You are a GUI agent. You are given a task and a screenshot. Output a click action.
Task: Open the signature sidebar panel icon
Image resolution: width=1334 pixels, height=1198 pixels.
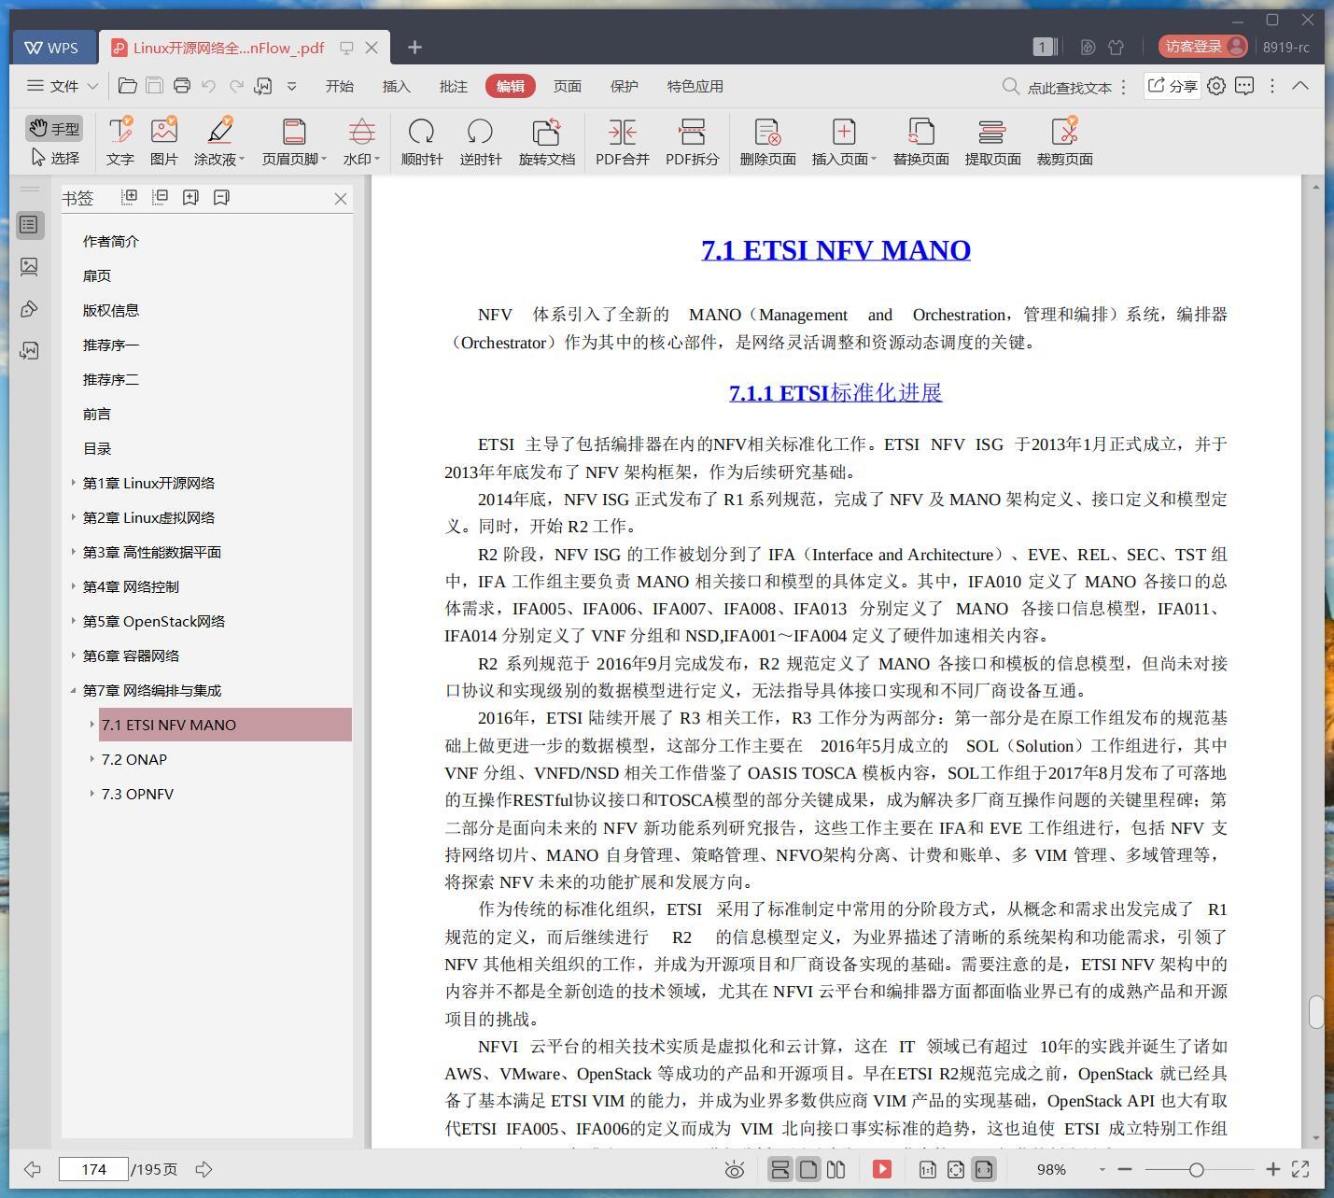30,351
